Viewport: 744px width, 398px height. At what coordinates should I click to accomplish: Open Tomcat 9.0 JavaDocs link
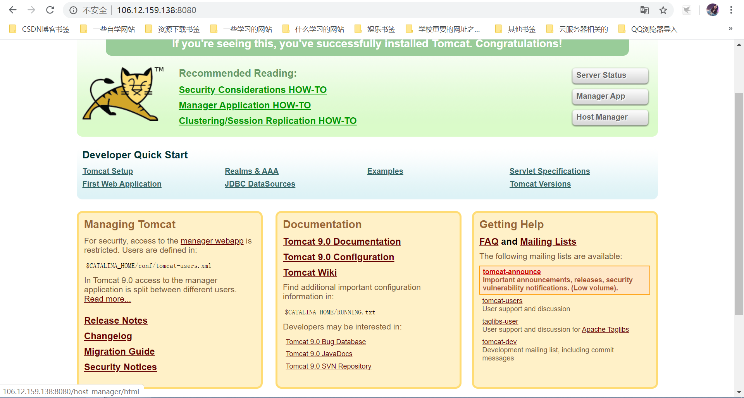tap(319, 354)
